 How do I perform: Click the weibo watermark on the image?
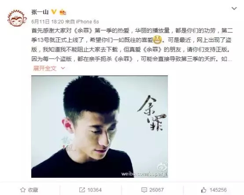click(x=144, y=173)
